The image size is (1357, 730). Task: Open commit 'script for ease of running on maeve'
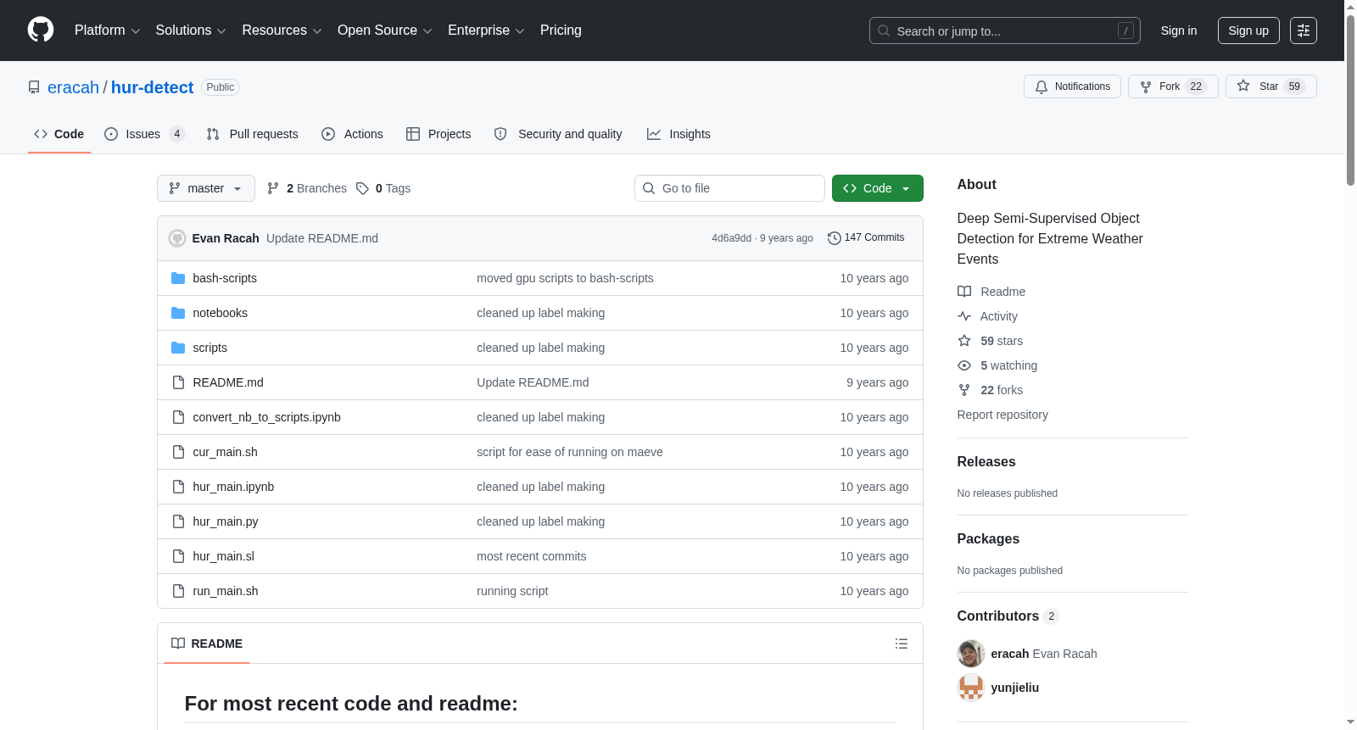pyautogui.click(x=570, y=452)
